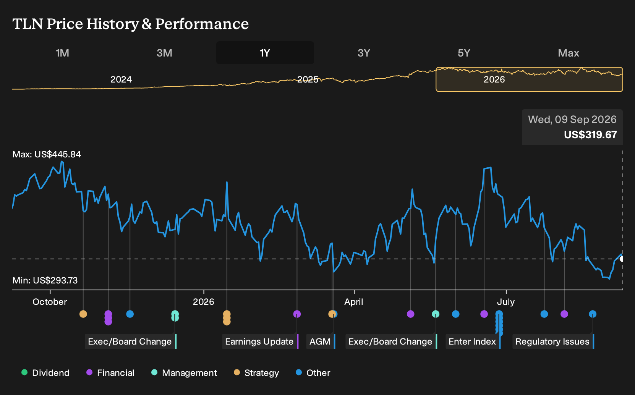Viewport: 635px width, 395px height.
Task: Click the last Financial event dot after July
Action: coord(564,314)
